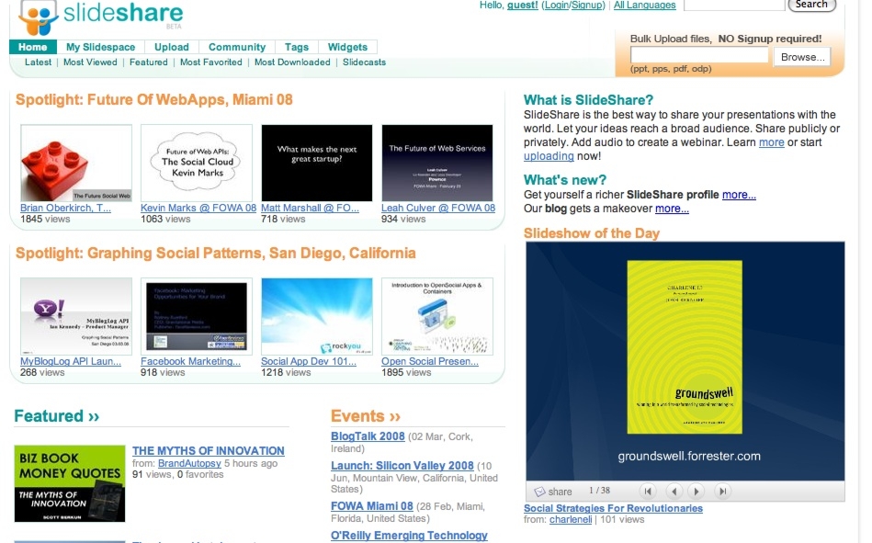This screenshot has height=543, width=872.
Task: Open O'Reilly Emerging Technology event link
Action: pos(409,536)
